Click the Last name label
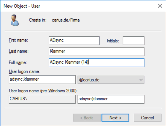This screenshot has height=126, width=166. click(x=19, y=51)
